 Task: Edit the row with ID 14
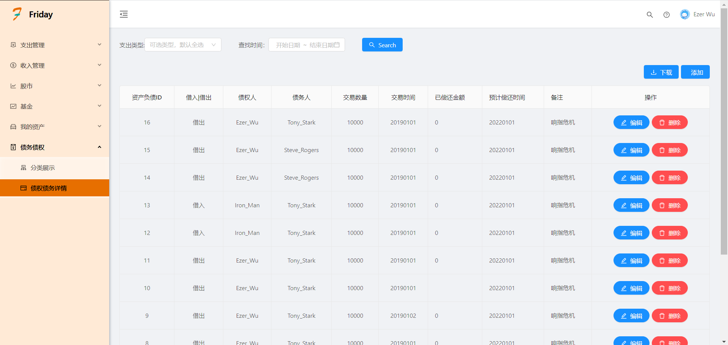631,177
